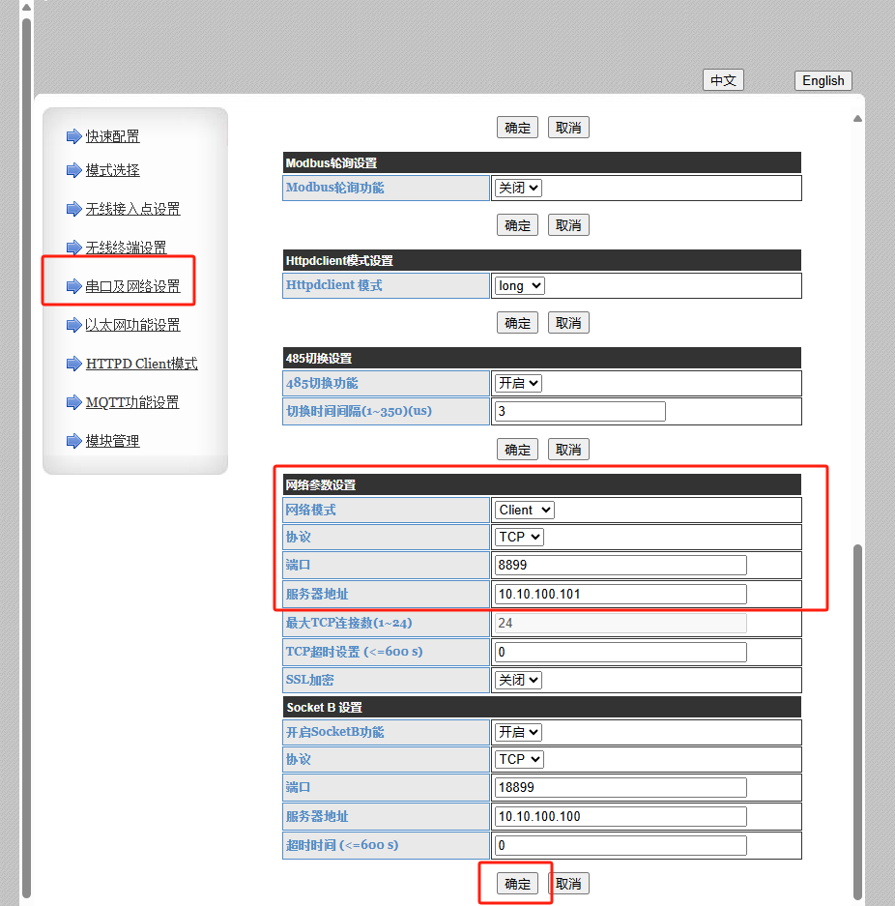895x906 pixels.
Task: Open the 无线终端设置 menu link
Action: click(126, 248)
